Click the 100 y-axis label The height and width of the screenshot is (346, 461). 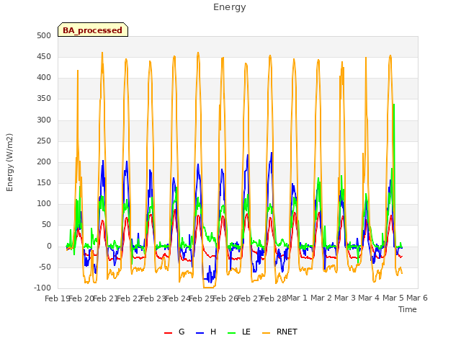(x=44, y=203)
